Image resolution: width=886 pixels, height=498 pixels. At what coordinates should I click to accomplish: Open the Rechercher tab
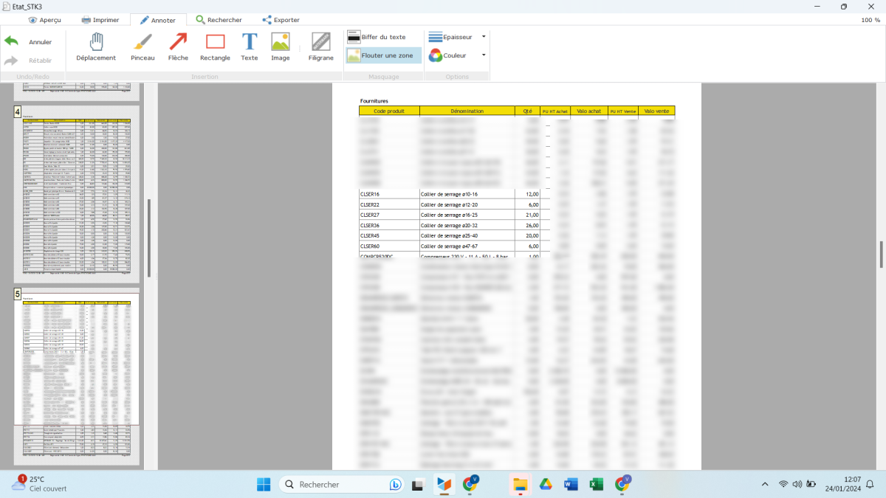[219, 20]
